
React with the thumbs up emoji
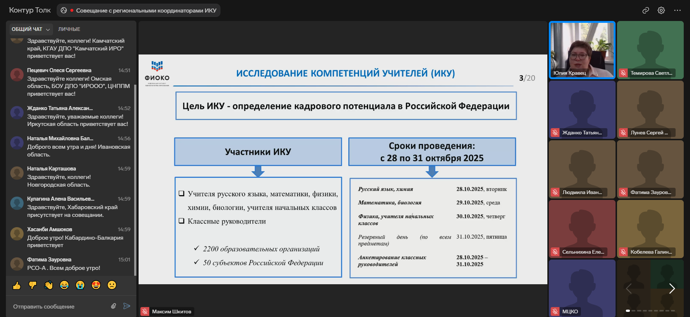[17, 285]
